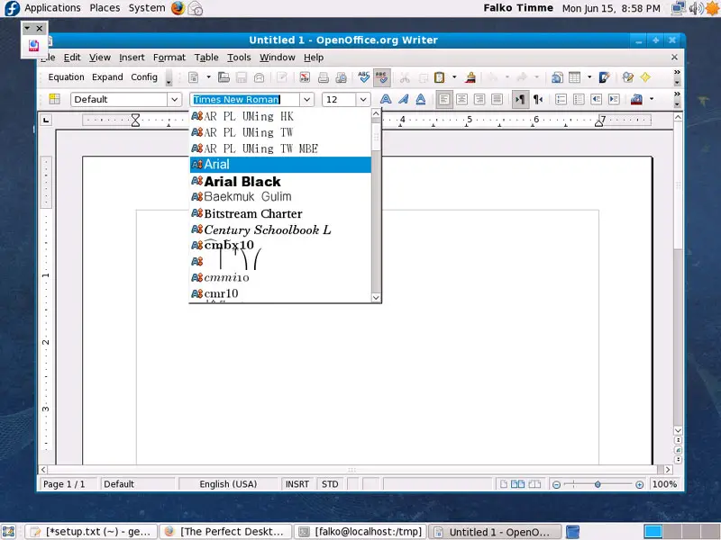Collapse the font name dropdown arrow

point(306,99)
